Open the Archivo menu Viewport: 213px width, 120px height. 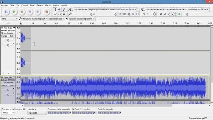tap(4, 5)
